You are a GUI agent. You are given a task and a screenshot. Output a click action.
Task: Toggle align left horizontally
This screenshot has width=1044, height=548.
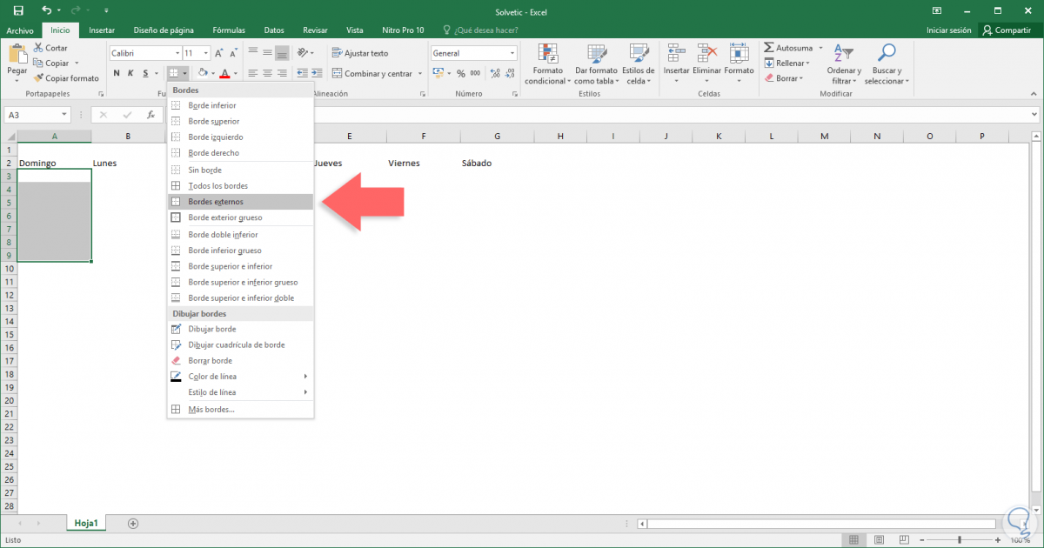(252, 74)
